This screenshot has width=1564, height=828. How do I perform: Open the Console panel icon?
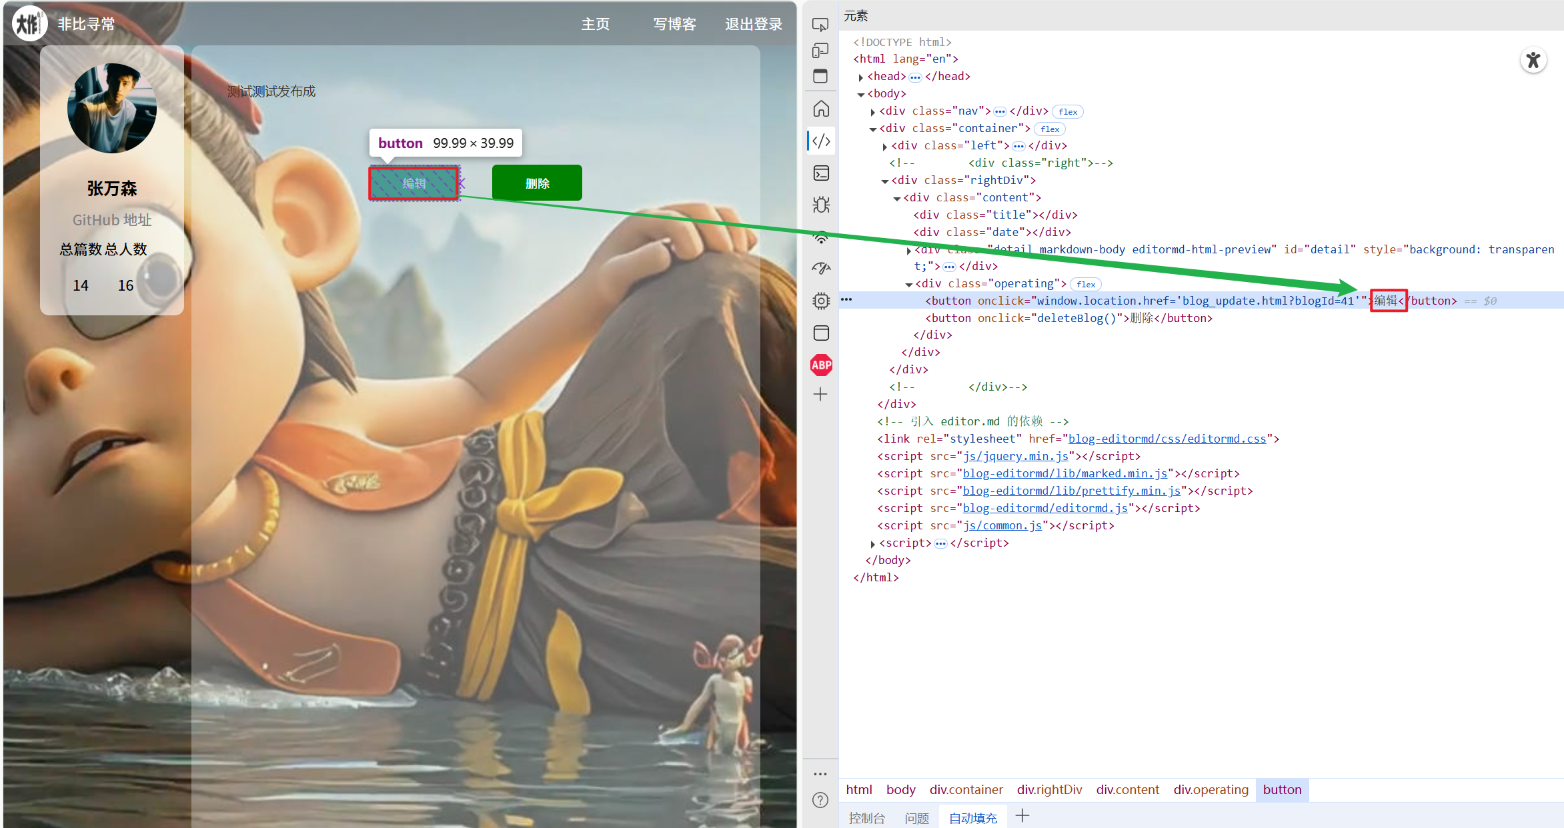pos(821,173)
